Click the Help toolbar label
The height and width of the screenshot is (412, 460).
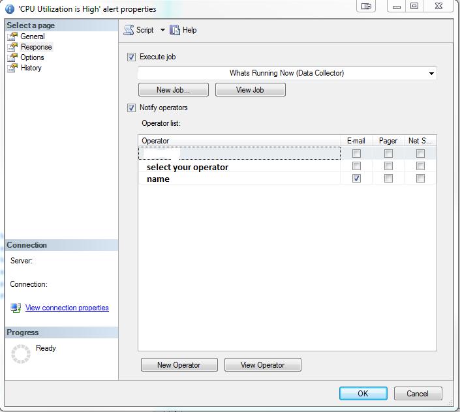pyautogui.click(x=189, y=30)
